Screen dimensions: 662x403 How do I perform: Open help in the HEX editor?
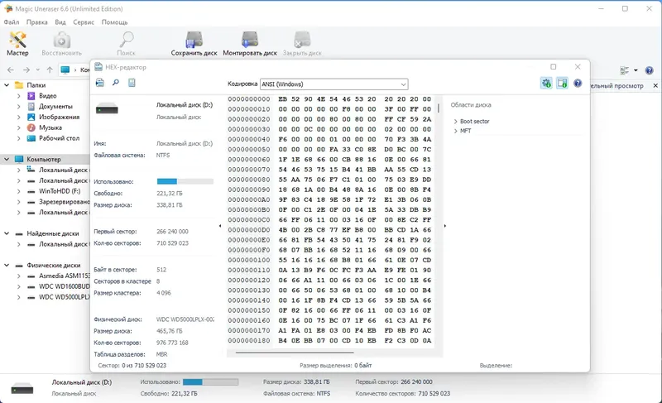[578, 83]
